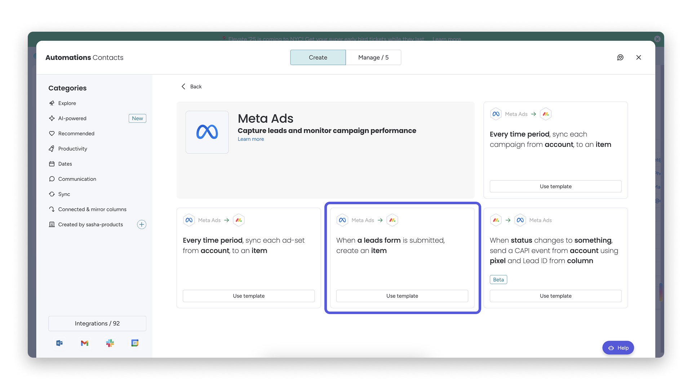Screen dimensions: 692x389
Task: Click Meta icon on leads form card
Action: [342, 220]
